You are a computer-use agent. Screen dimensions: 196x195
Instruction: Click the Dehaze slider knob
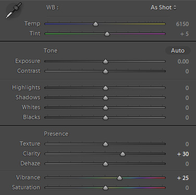[x=105, y=164]
